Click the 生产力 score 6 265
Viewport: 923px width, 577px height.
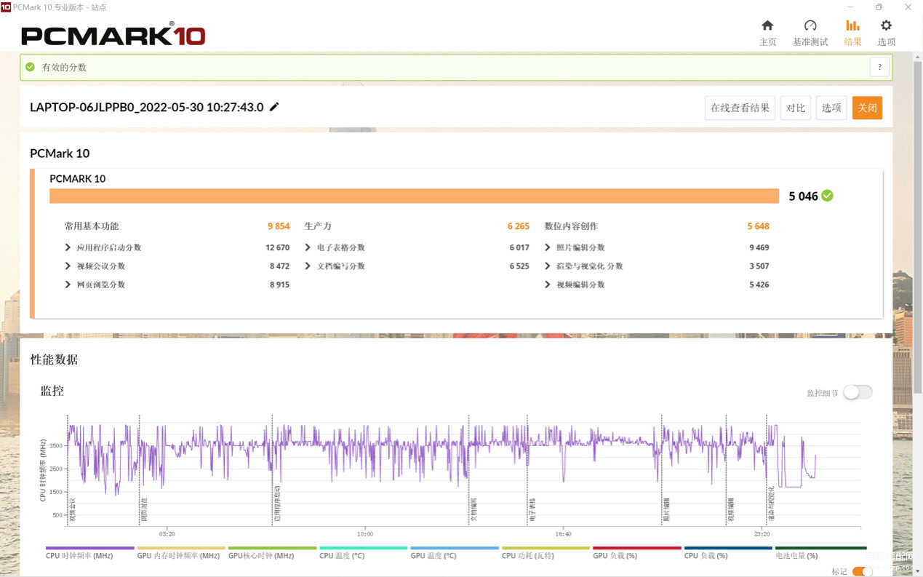[519, 226]
